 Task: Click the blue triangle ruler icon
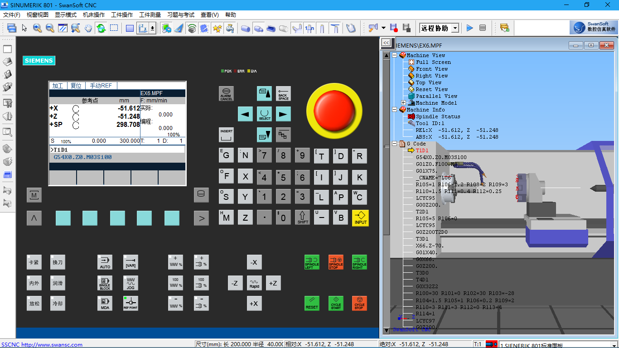point(179,28)
